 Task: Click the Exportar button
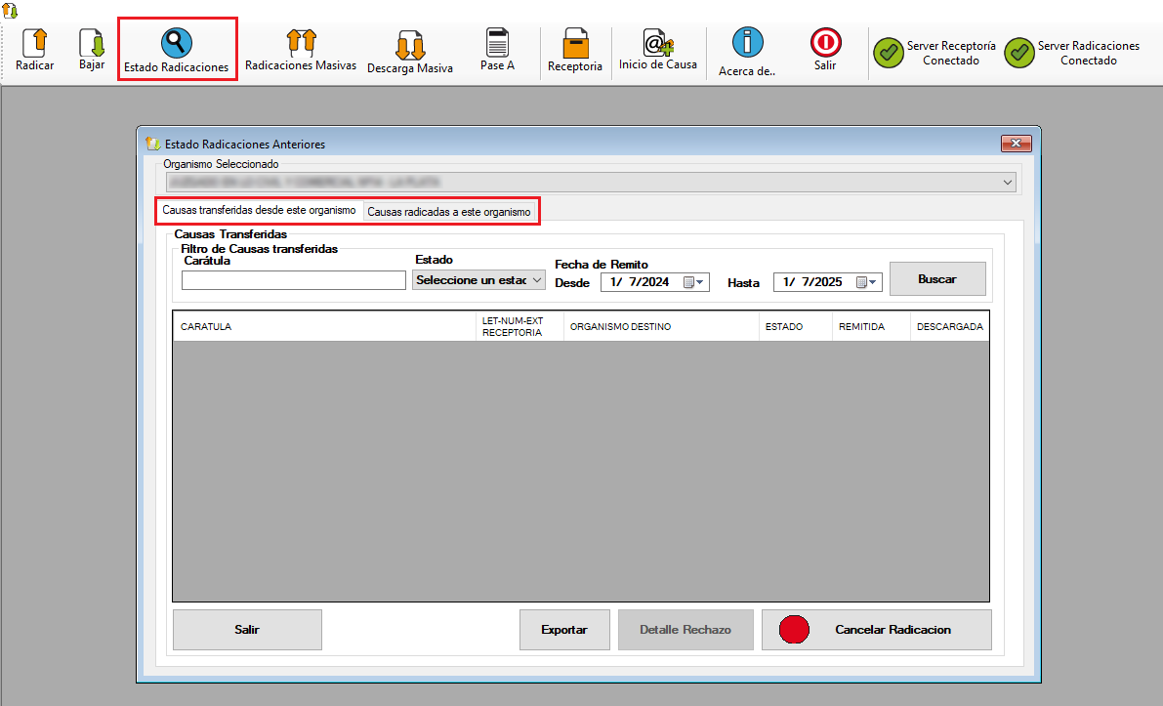pos(564,630)
